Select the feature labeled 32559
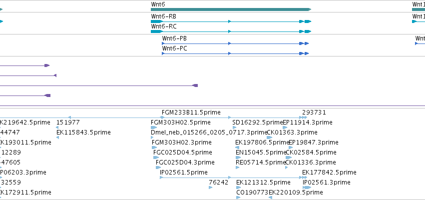This screenshot has width=425, height=200. pyautogui.click(x=11, y=182)
